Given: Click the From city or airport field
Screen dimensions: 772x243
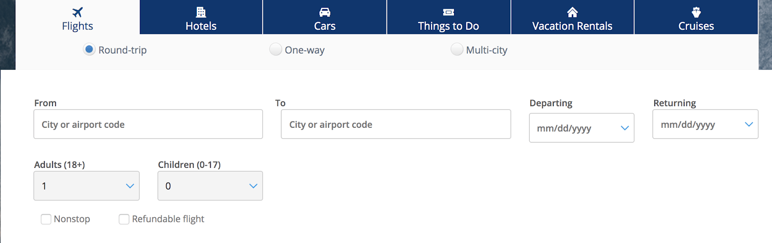Looking at the screenshot, I should tap(148, 124).
